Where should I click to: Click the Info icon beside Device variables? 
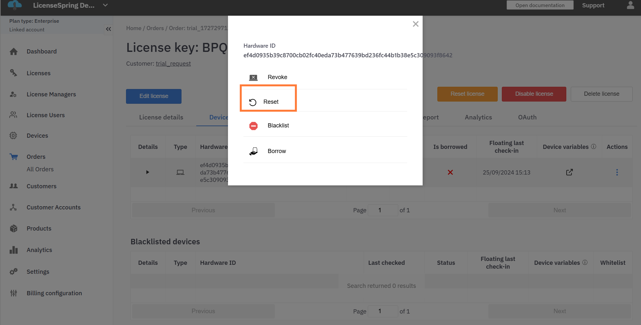pyautogui.click(x=594, y=146)
